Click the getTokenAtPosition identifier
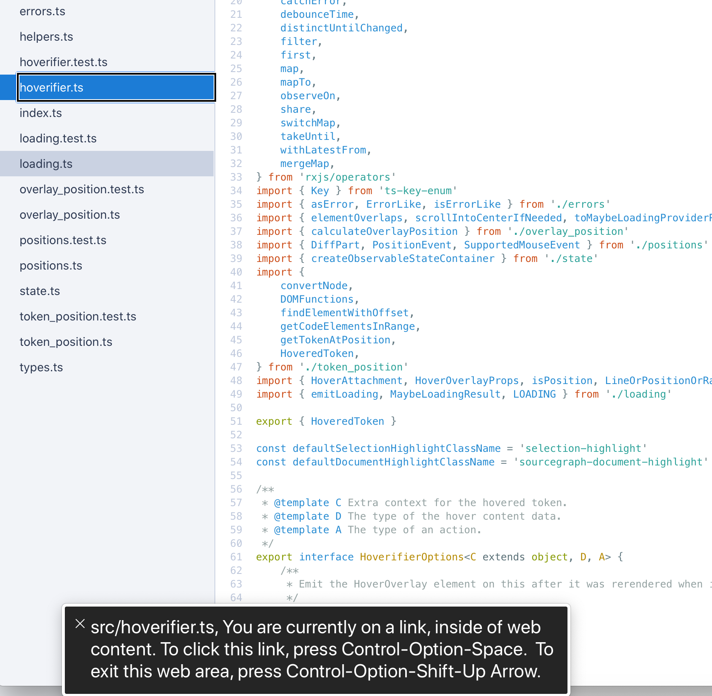Image resolution: width=712 pixels, height=696 pixels. tap(335, 340)
